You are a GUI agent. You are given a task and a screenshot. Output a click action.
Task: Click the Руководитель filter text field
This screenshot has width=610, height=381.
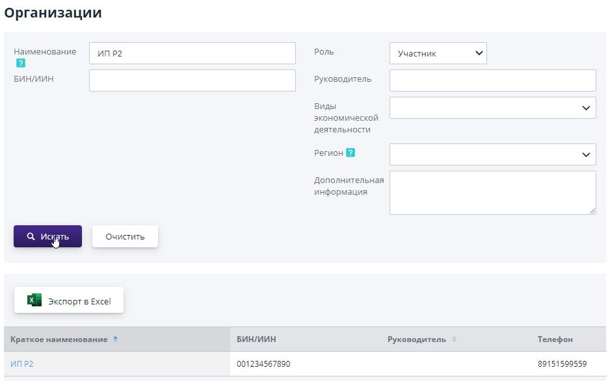(x=492, y=80)
